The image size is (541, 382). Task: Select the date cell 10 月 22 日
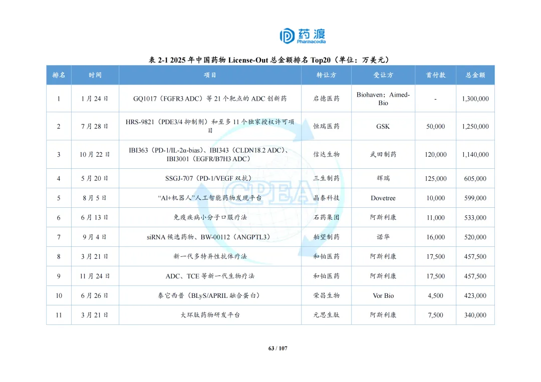click(x=95, y=155)
